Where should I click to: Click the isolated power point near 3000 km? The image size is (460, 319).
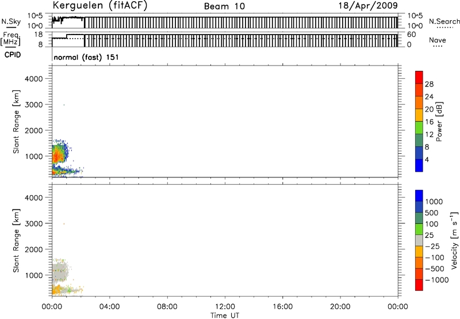64,105
